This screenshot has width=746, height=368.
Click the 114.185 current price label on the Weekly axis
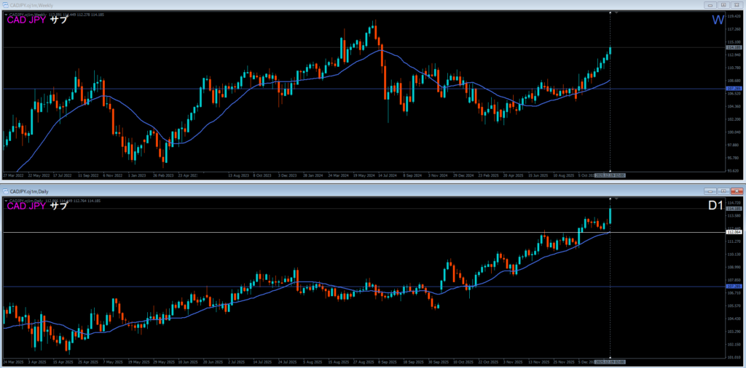tap(734, 48)
